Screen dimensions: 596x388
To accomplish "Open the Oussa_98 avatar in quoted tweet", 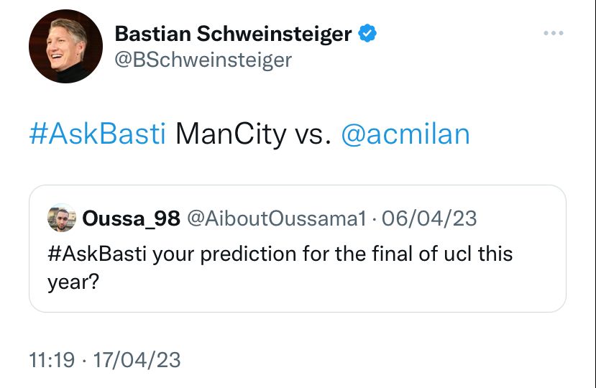I will coord(62,218).
